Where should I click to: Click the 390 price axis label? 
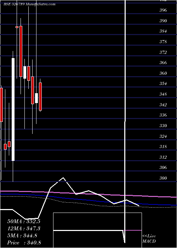click(163, 21)
